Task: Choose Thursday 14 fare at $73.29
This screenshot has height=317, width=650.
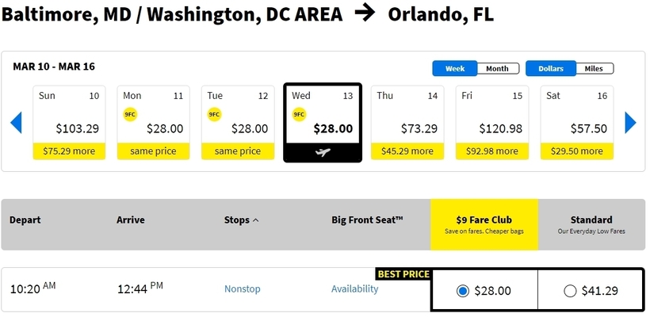Action: [x=407, y=123]
